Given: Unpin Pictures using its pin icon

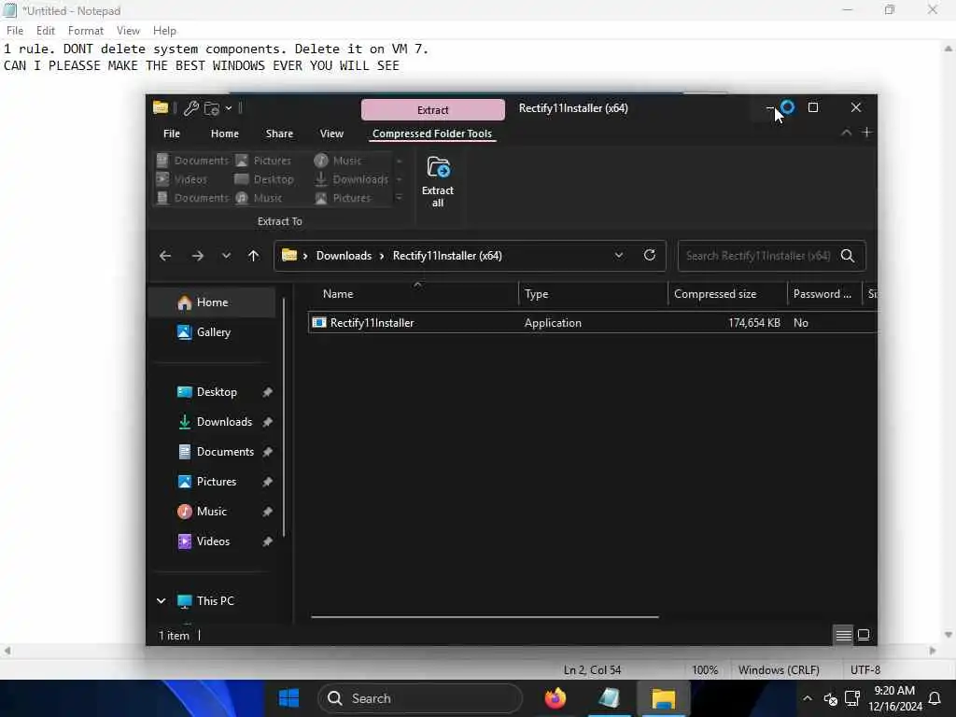Looking at the screenshot, I should pos(267,482).
